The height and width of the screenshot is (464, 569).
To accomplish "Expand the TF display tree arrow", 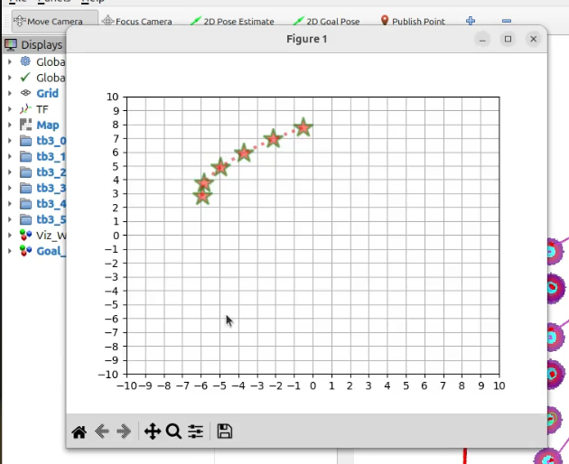I will [x=10, y=109].
